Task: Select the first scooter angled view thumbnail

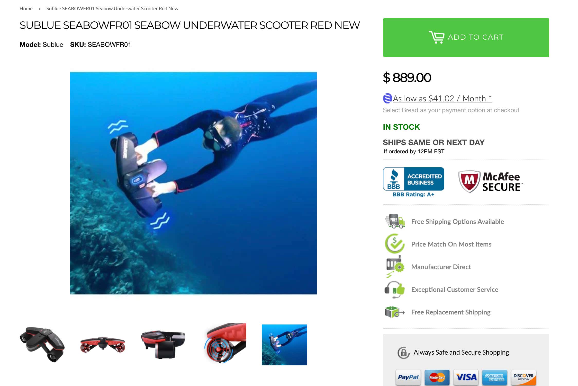Action: pos(42,345)
